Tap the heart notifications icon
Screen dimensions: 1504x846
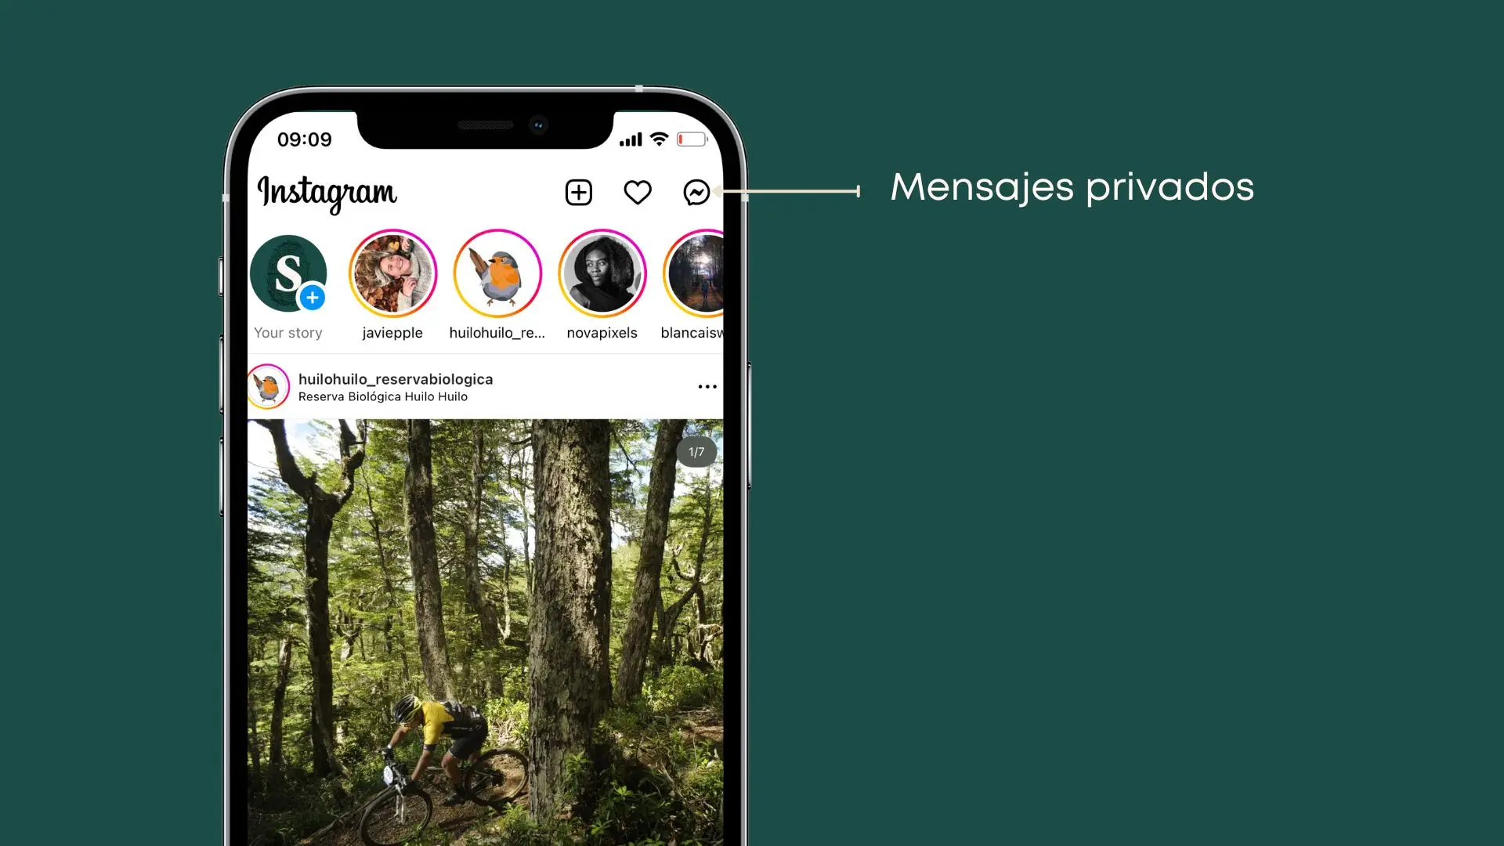pyautogui.click(x=638, y=192)
